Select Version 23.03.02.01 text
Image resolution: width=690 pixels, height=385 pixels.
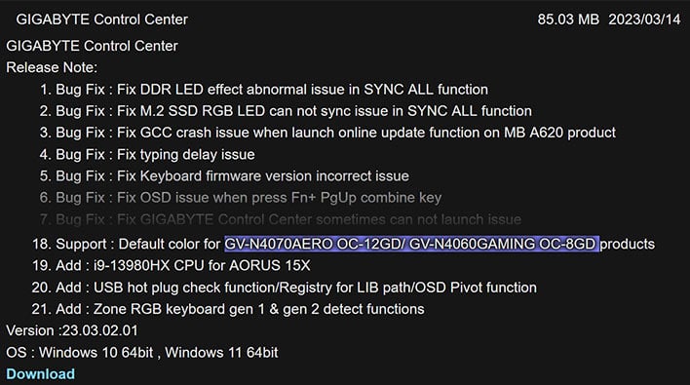pos(72,330)
